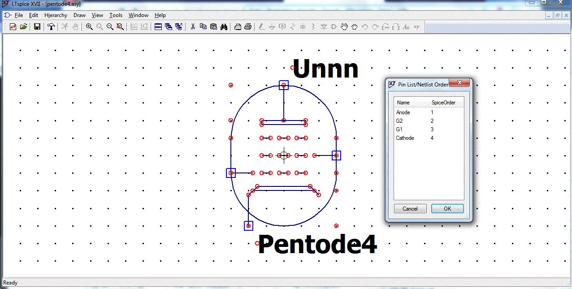Open the Tools menu
The height and width of the screenshot is (289, 572).
pyautogui.click(x=116, y=15)
